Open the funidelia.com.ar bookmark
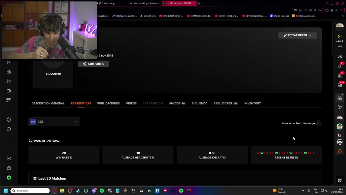Viewport: 346px width, 195px height. tap(304, 16)
